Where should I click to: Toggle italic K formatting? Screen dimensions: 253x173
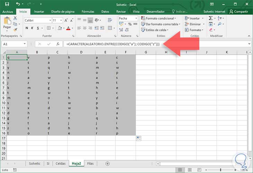pyautogui.click(x=32, y=28)
